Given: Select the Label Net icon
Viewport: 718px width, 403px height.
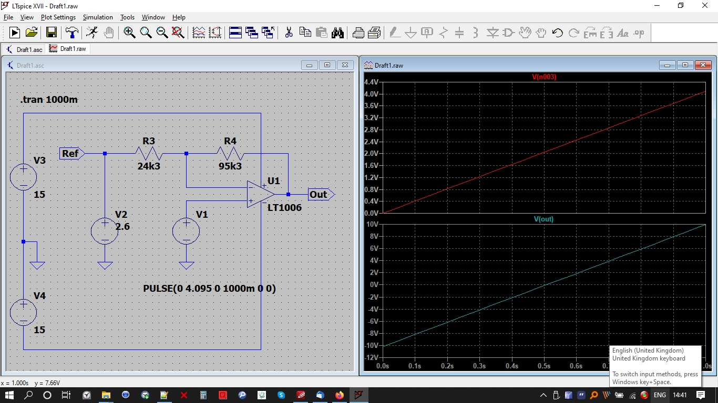Looking at the screenshot, I should tap(427, 33).
